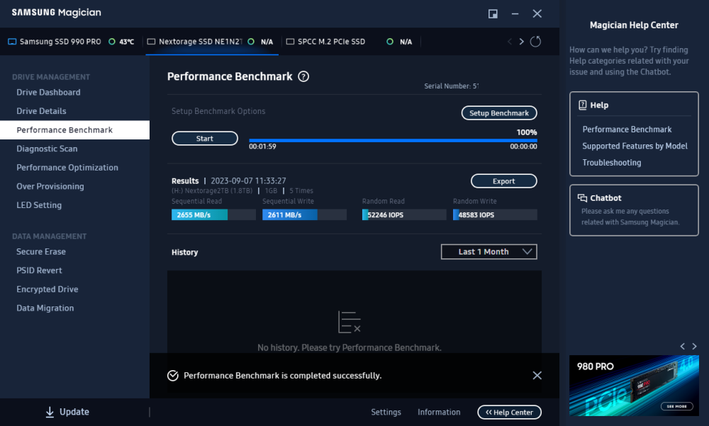The height and width of the screenshot is (426, 709).
Task: Click the elapsed time 00:01:59
Action: pos(262,146)
